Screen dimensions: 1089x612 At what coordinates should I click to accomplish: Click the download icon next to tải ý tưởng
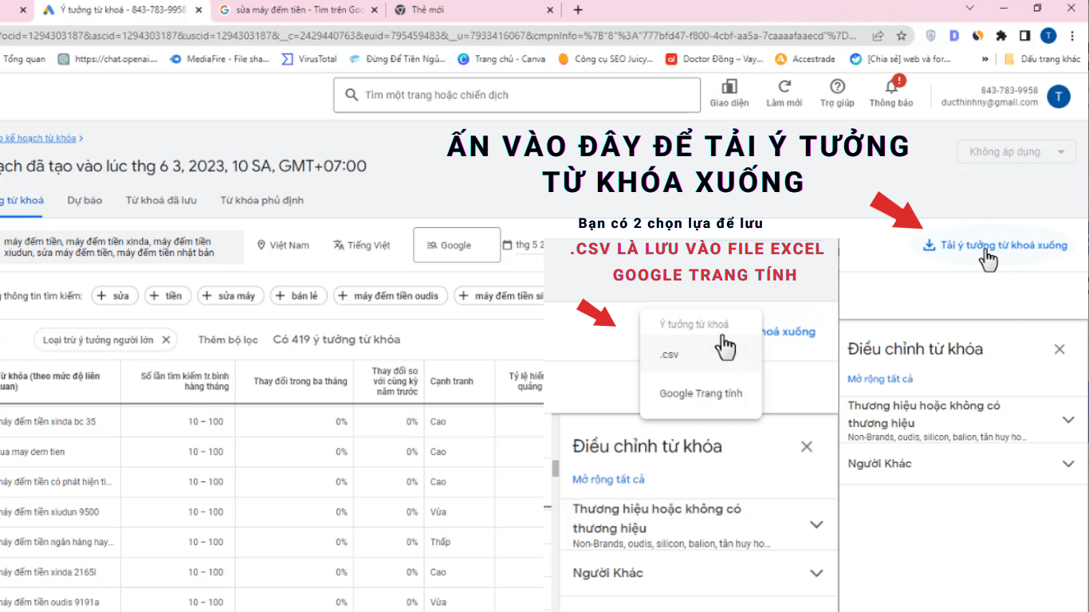click(929, 245)
